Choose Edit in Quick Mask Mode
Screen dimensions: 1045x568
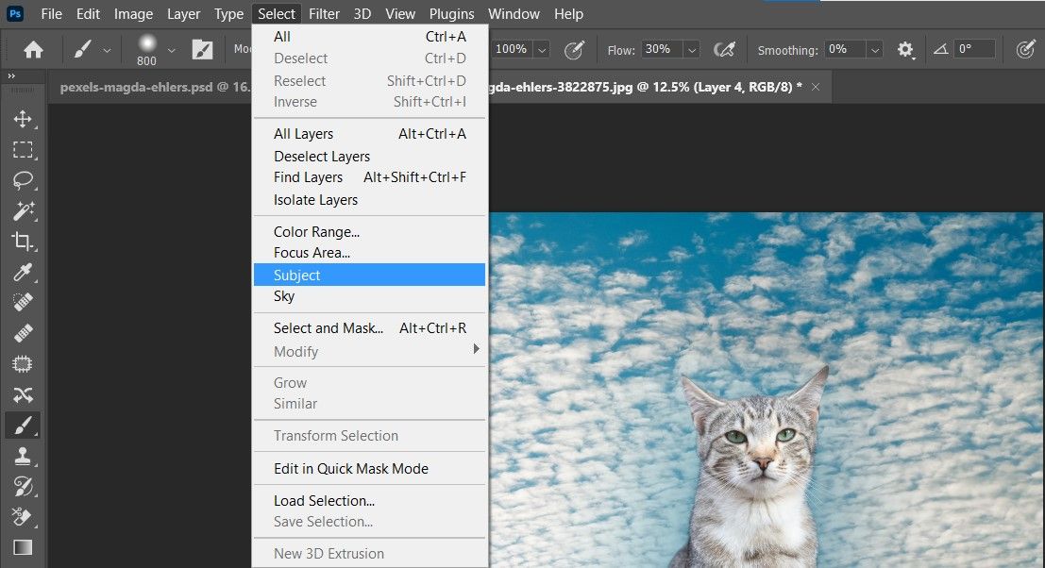(x=369, y=469)
